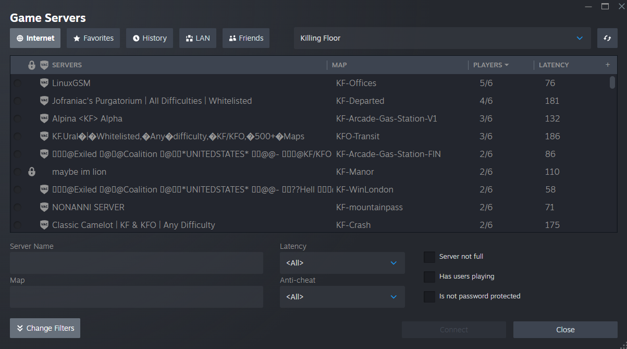Select the maybe im lion server name
627x349 pixels.
tap(79, 172)
